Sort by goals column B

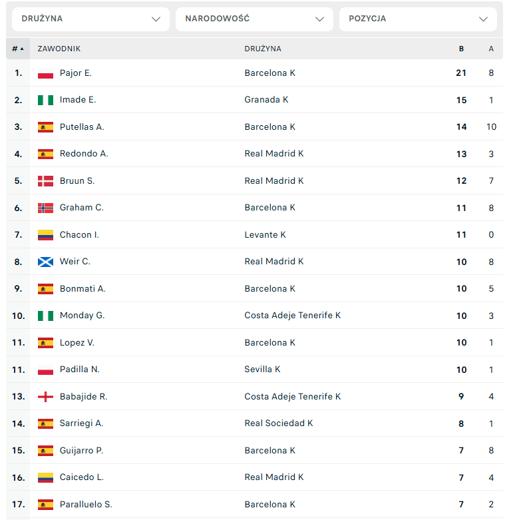pos(461,49)
